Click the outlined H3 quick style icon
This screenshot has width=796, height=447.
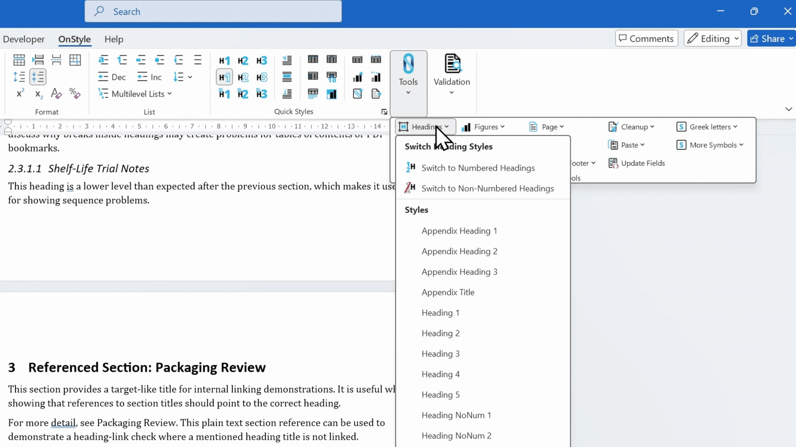262,77
